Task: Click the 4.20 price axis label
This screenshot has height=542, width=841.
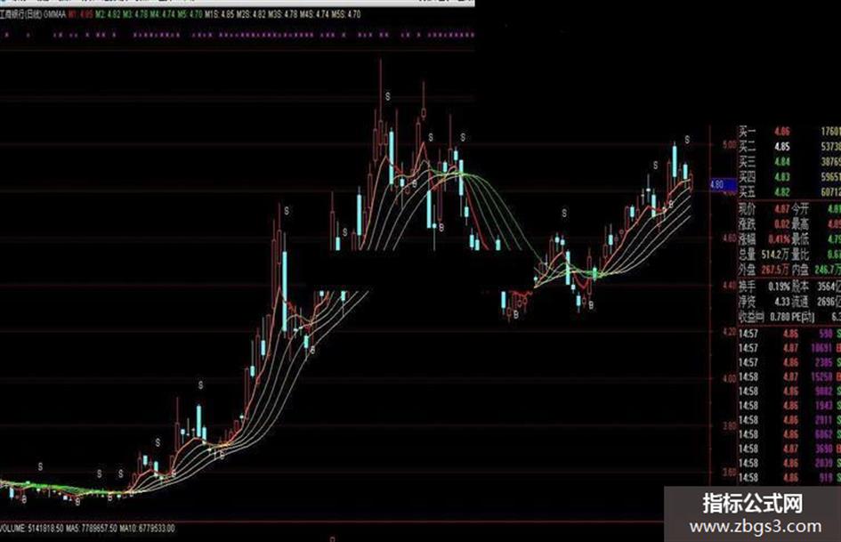Action: [730, 332]
